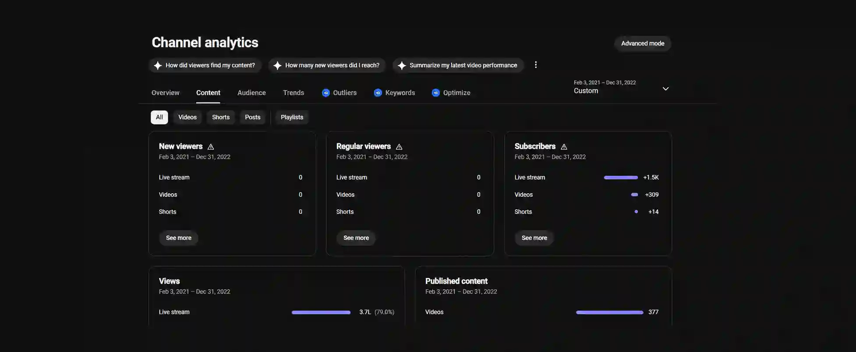The height and width of the screenshot is (352, 856).
Task: Click the '(79.0%)' views percentage
Action: [384, 312]
